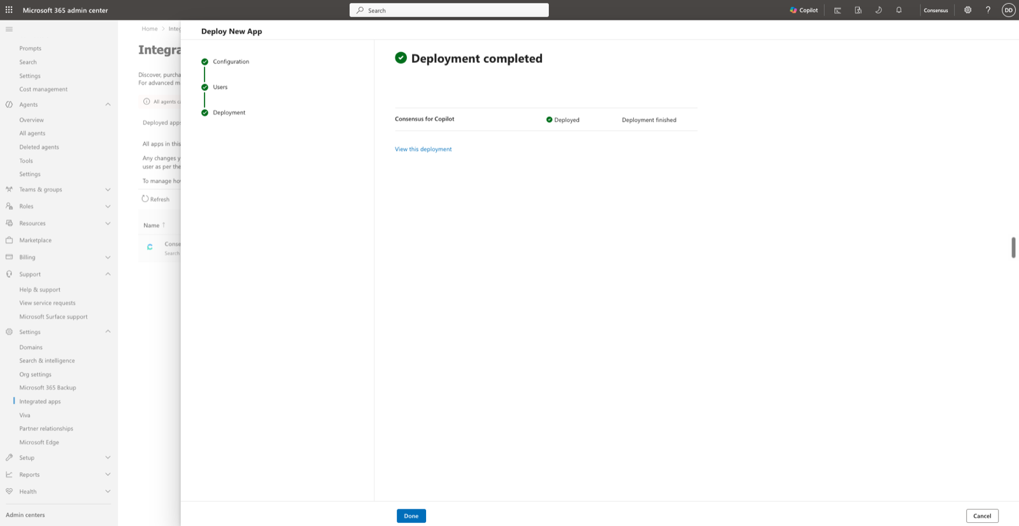1019x526 pixels.
Task: Click the Resources sidebar icon
Action: pyautogui.click(x=9, y=223)
